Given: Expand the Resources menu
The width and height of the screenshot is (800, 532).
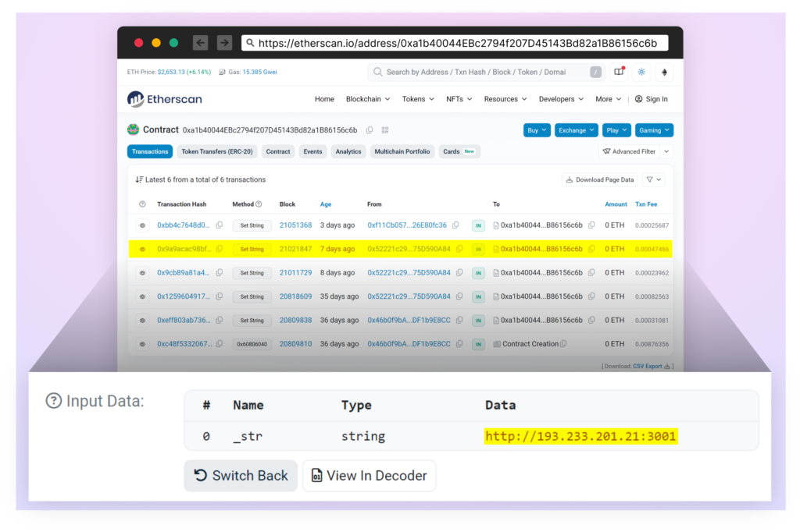Looking at the screenshot, I should click(x=505, y=99).
